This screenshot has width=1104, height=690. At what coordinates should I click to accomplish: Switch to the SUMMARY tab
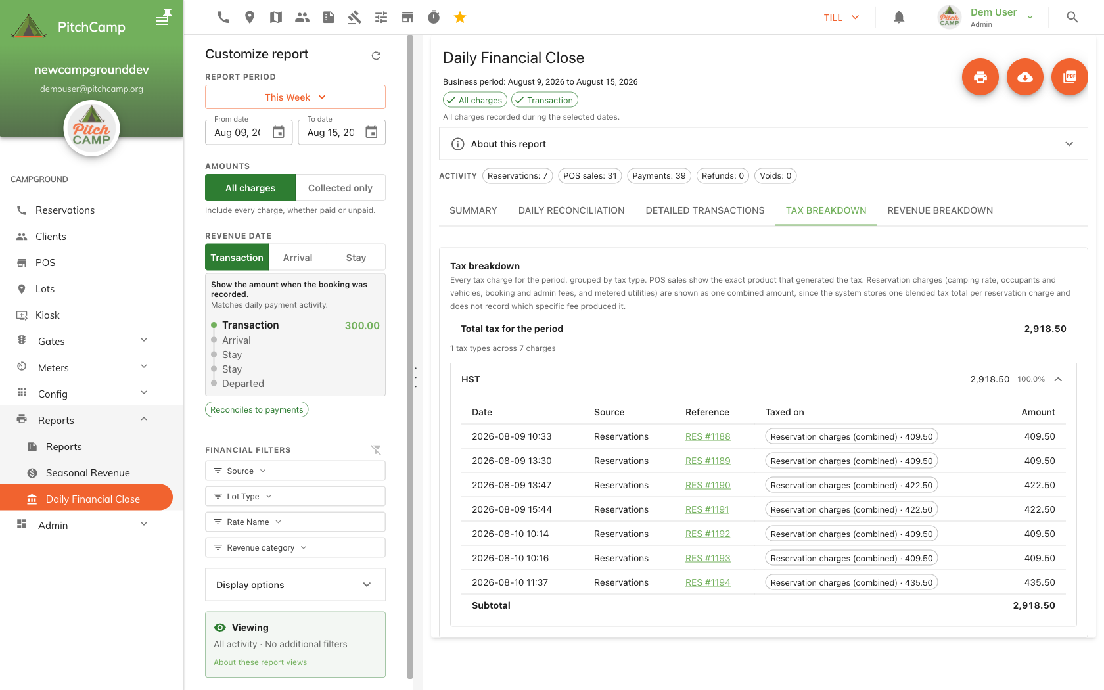pyautogui.click(x=473, y=210)
